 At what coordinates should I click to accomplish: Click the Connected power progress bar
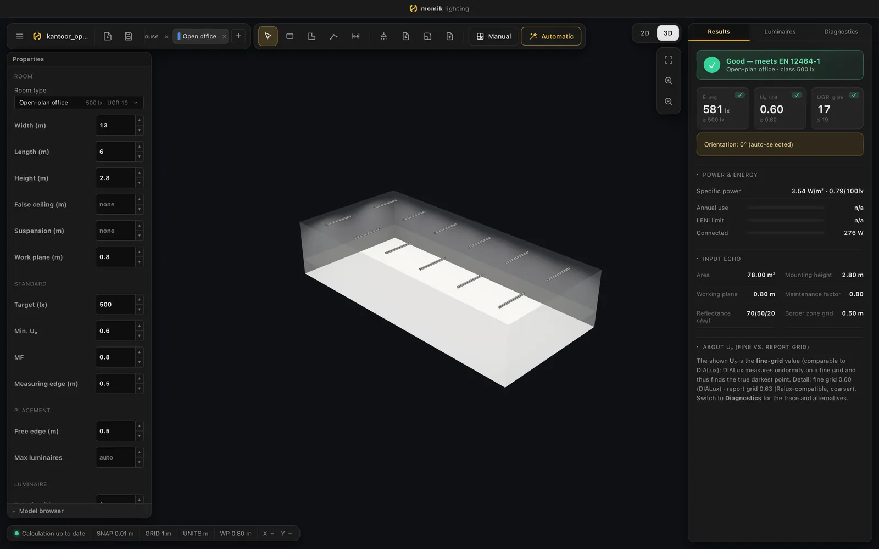coord(786,233)
